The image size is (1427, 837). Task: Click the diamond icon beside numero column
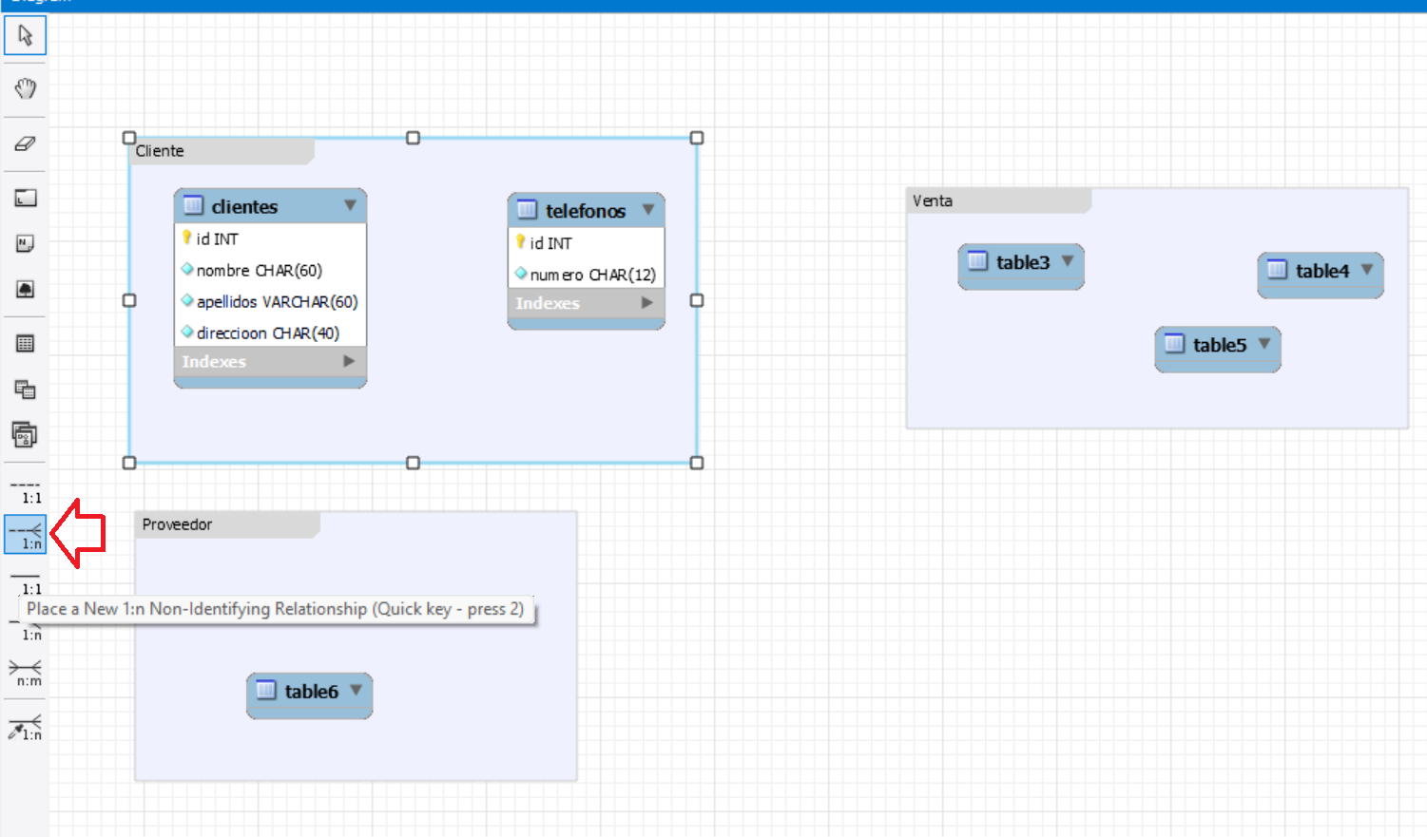coord(521,274)
